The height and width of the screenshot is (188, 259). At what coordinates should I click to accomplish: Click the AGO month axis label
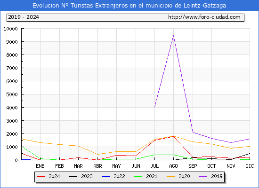click(x=173, y=166)
